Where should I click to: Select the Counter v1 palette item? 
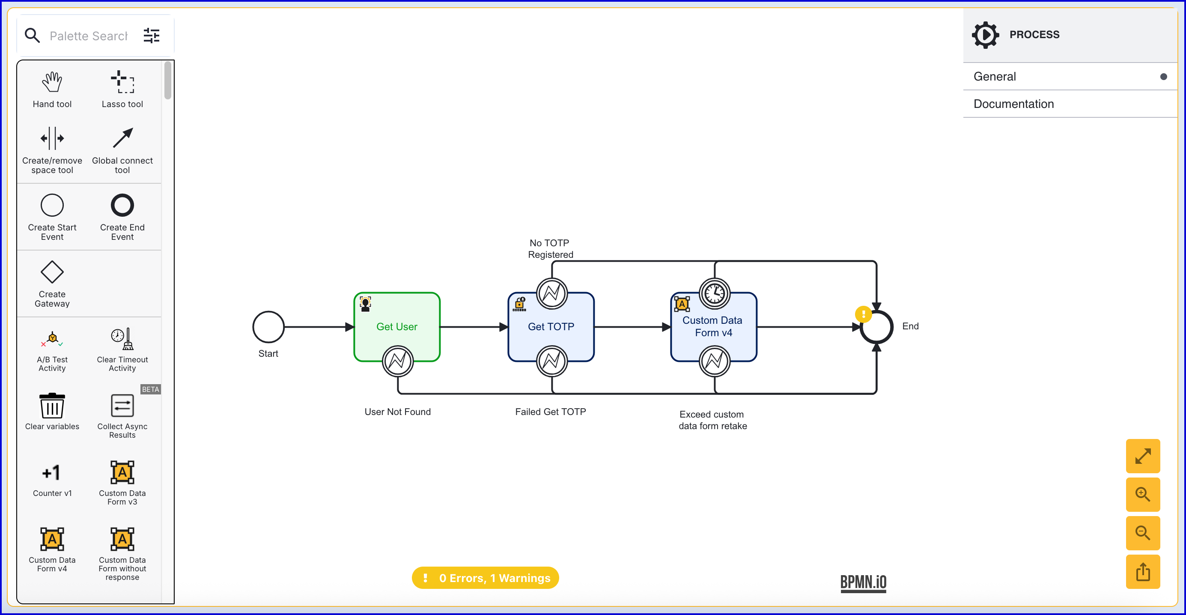[52, 479]
